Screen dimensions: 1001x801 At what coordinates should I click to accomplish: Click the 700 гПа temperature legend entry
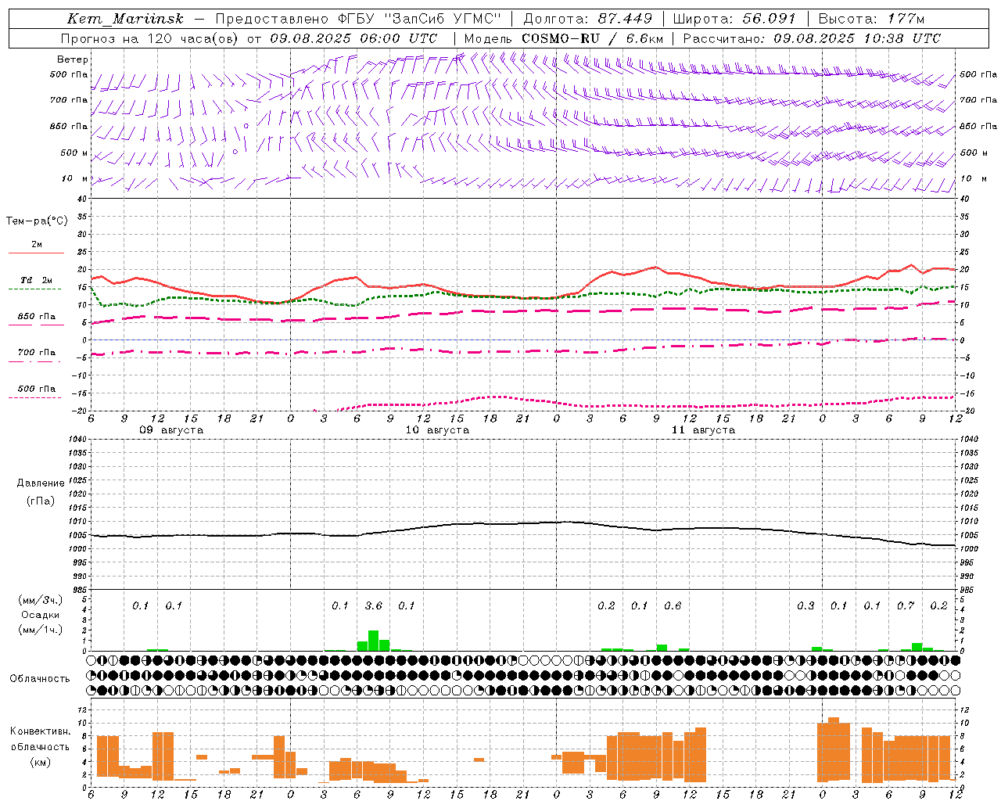click(x=37, y=352)
